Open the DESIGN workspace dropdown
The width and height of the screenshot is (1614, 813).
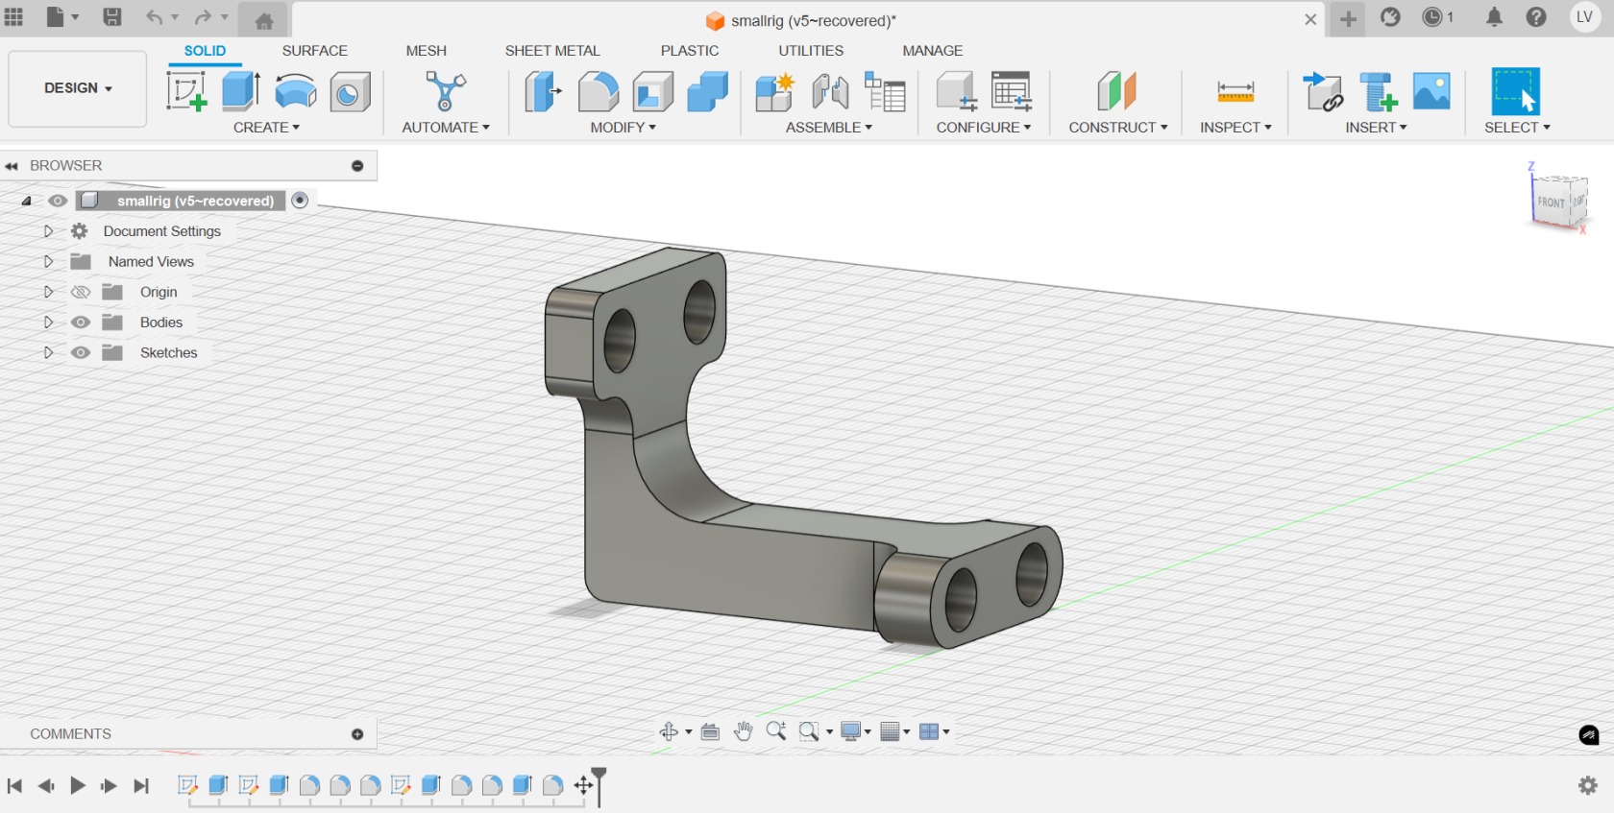coord(78,88)
